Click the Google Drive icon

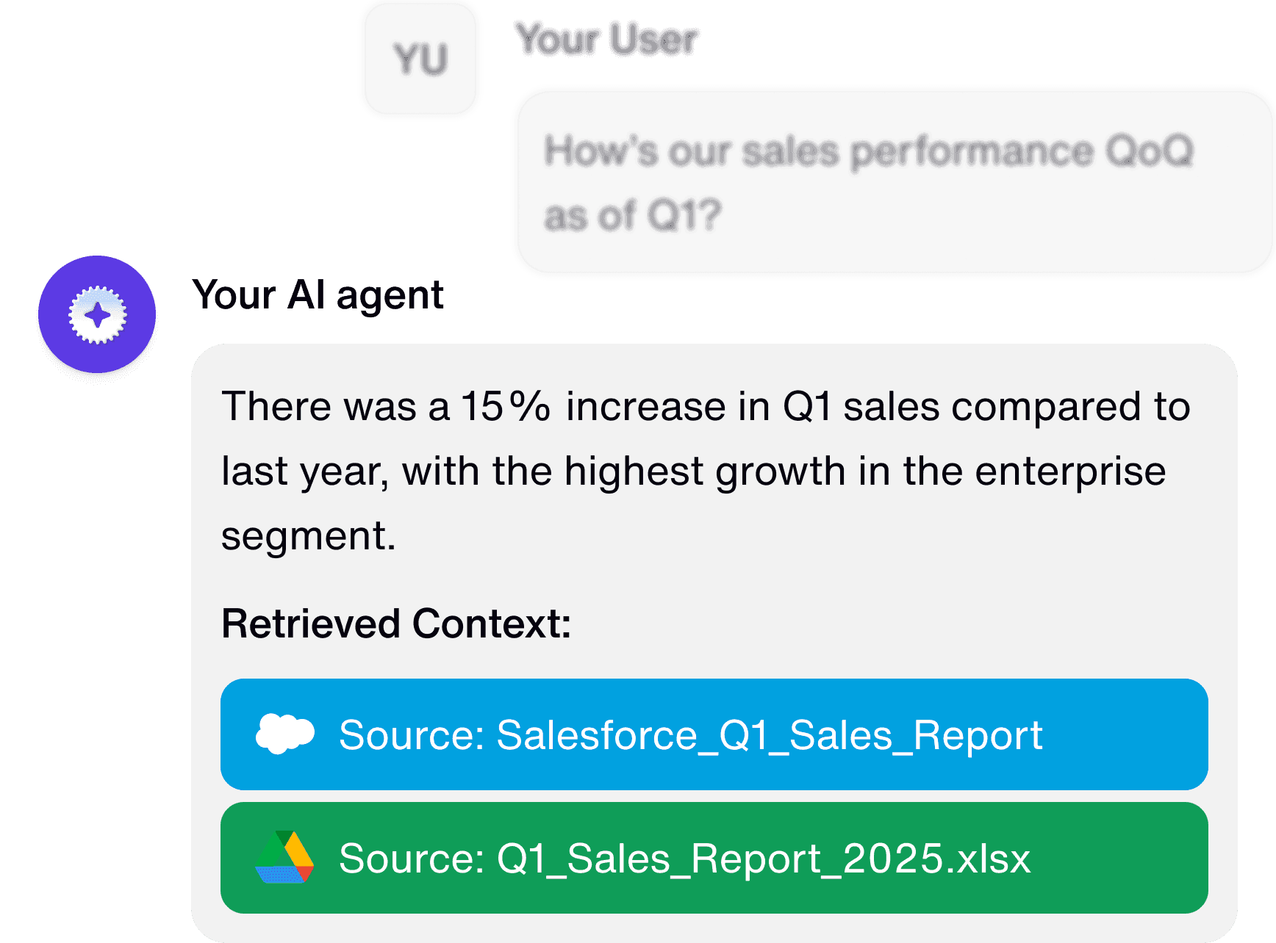click(284, 857)
